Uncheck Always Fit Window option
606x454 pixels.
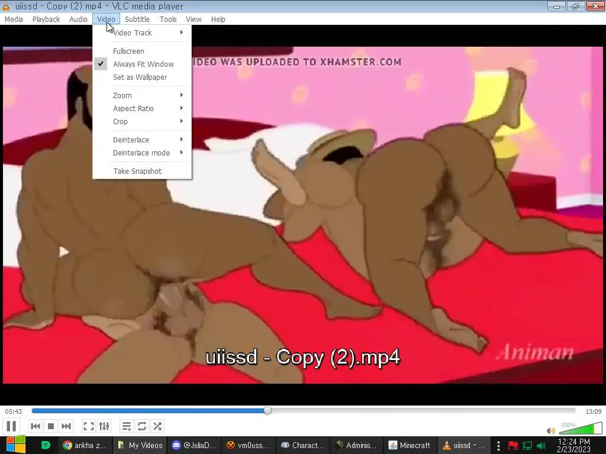[142, 64]
